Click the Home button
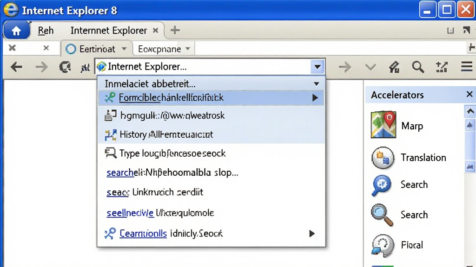This screenshot has width=476, height=267. point(16,31)
